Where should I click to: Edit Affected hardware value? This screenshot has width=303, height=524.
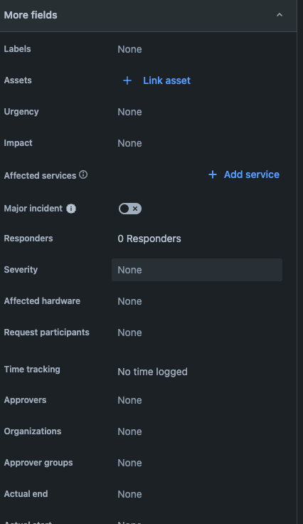[x=130, y=301]
